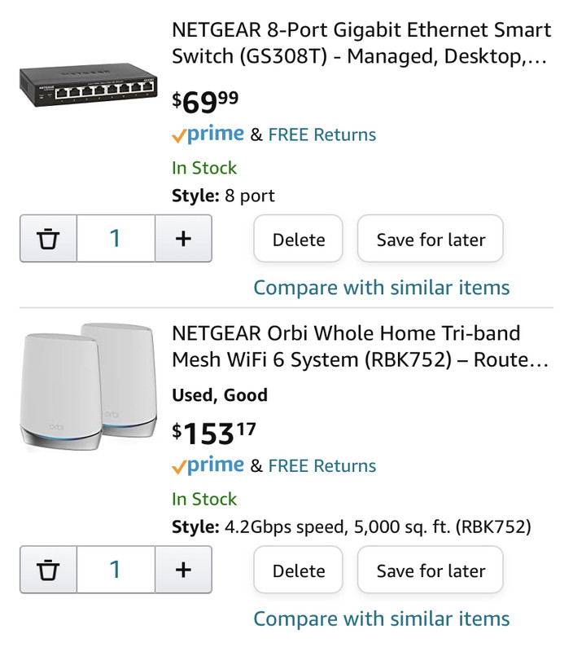Save the GS308T switch for later
This screenshot has height=652, width=573.
(431, 240)
